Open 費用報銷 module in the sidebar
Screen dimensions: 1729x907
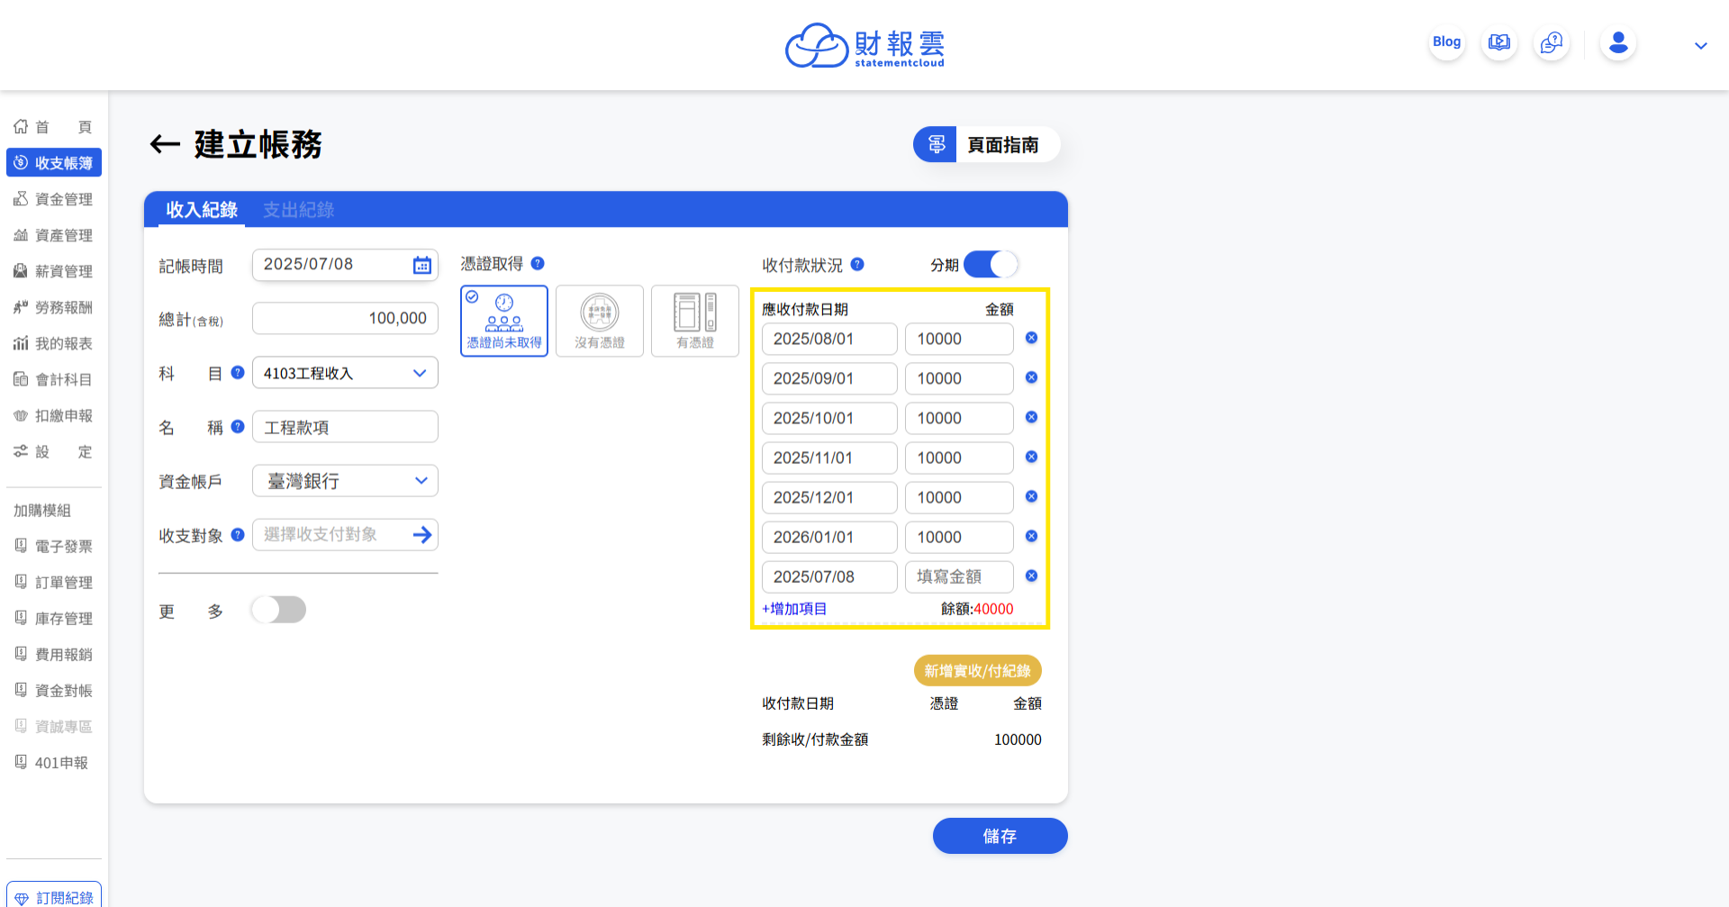tap(53, 654)
